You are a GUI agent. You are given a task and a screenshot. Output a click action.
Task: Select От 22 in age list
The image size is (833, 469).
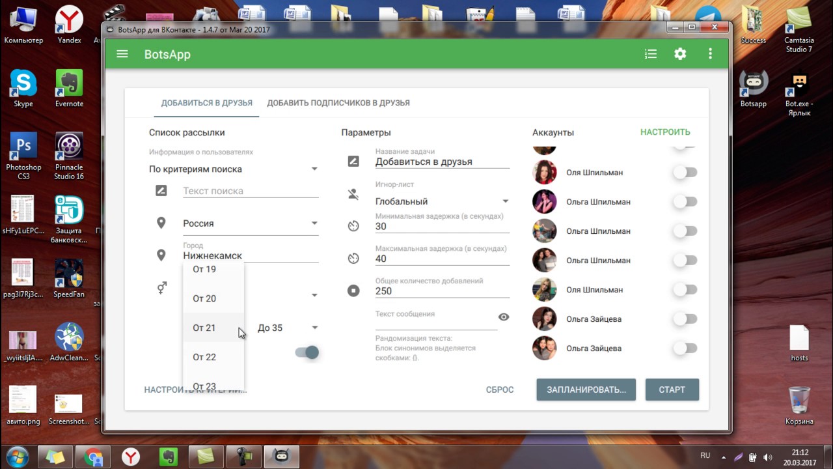coord(213,357)
